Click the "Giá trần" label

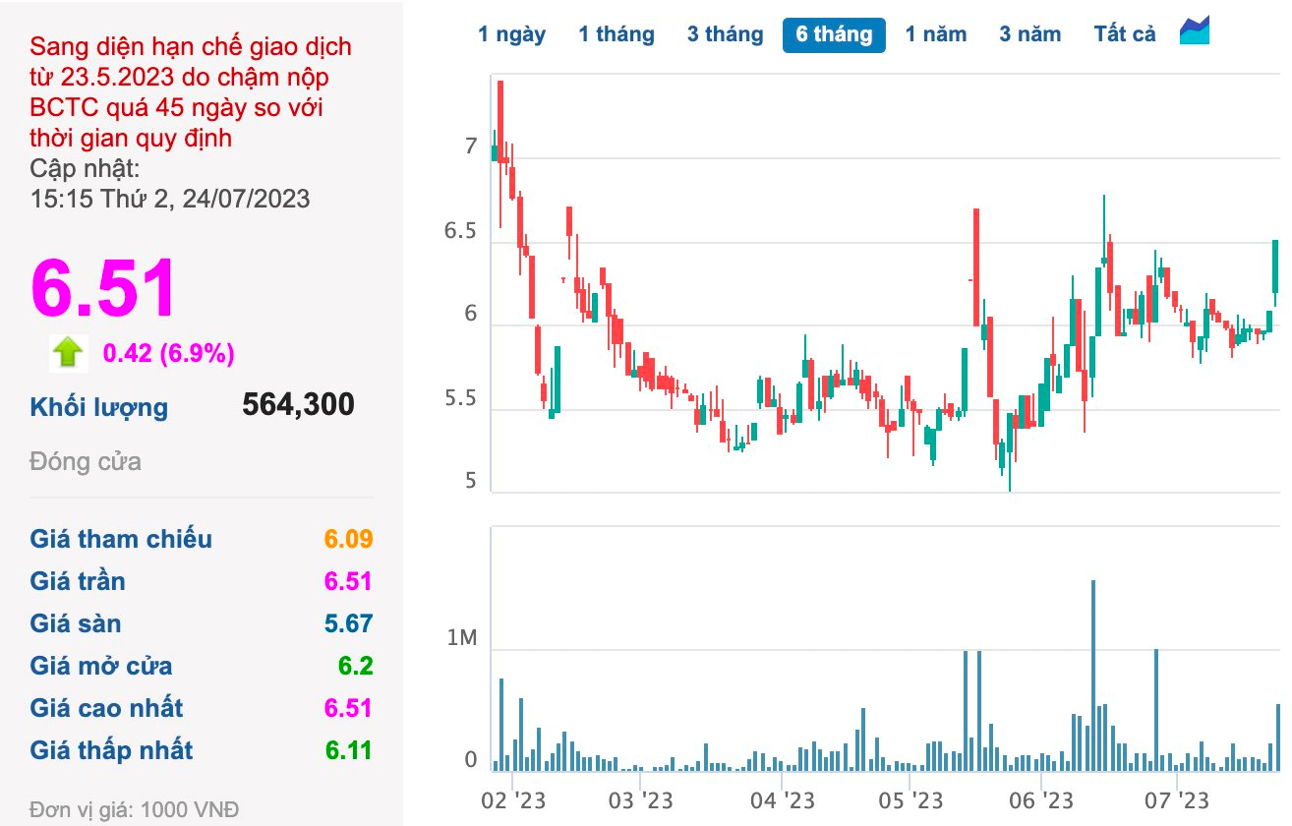click(78, 581)
